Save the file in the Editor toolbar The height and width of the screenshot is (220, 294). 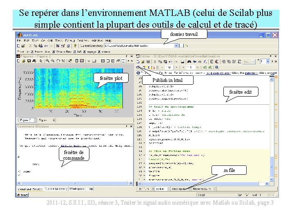tap(148, 62)
